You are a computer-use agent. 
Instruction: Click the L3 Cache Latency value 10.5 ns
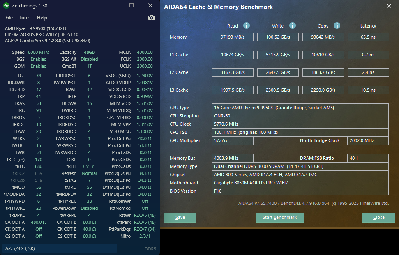pyautogui.click(x=368, y=90)
